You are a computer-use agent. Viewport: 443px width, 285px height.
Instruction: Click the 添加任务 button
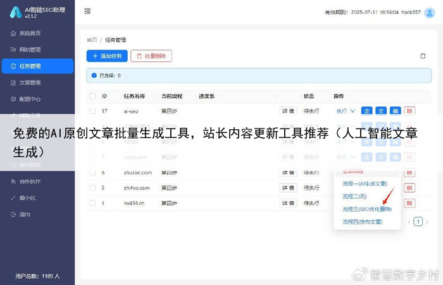pos(107,56)
